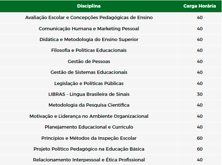This screenshot has width=222, height=165.
Task: Click the 60 hours value for Projeto Político Pedagógico
Action: coord(200,149)
